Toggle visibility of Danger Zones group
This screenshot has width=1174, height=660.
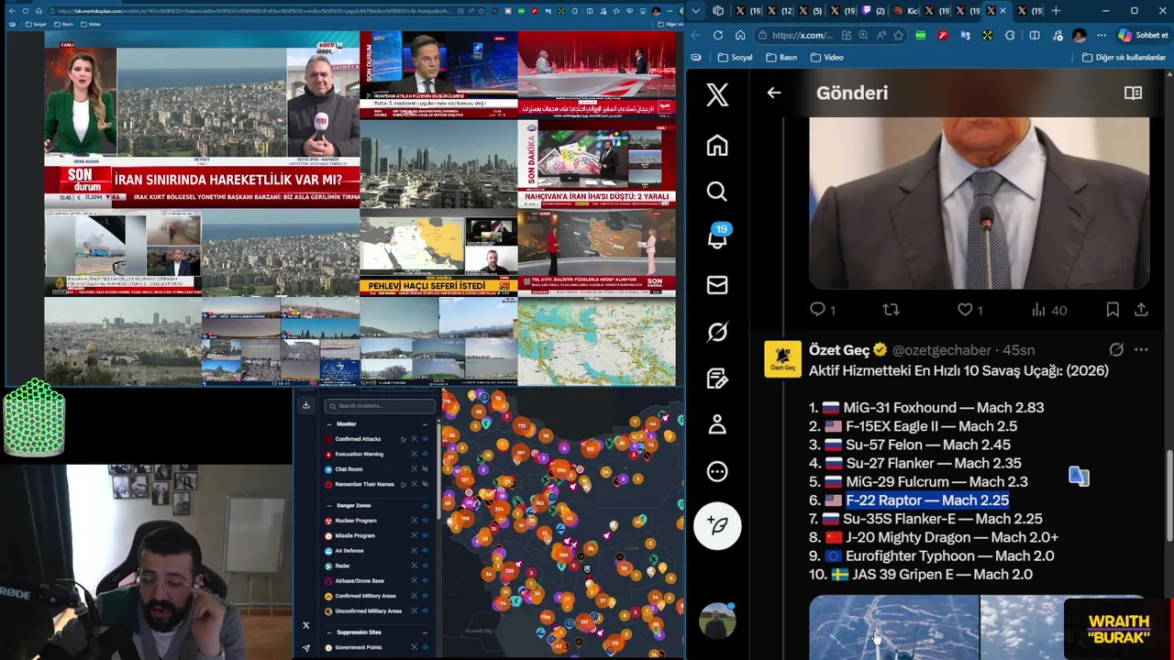[x=425, y=506]
